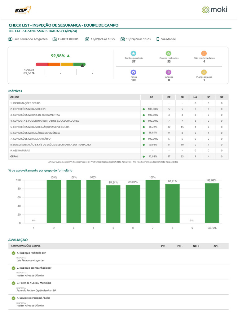238x317 pixels.
Task: Click the user profile icon beside Luiz Fernando
Action: (11, 39)
